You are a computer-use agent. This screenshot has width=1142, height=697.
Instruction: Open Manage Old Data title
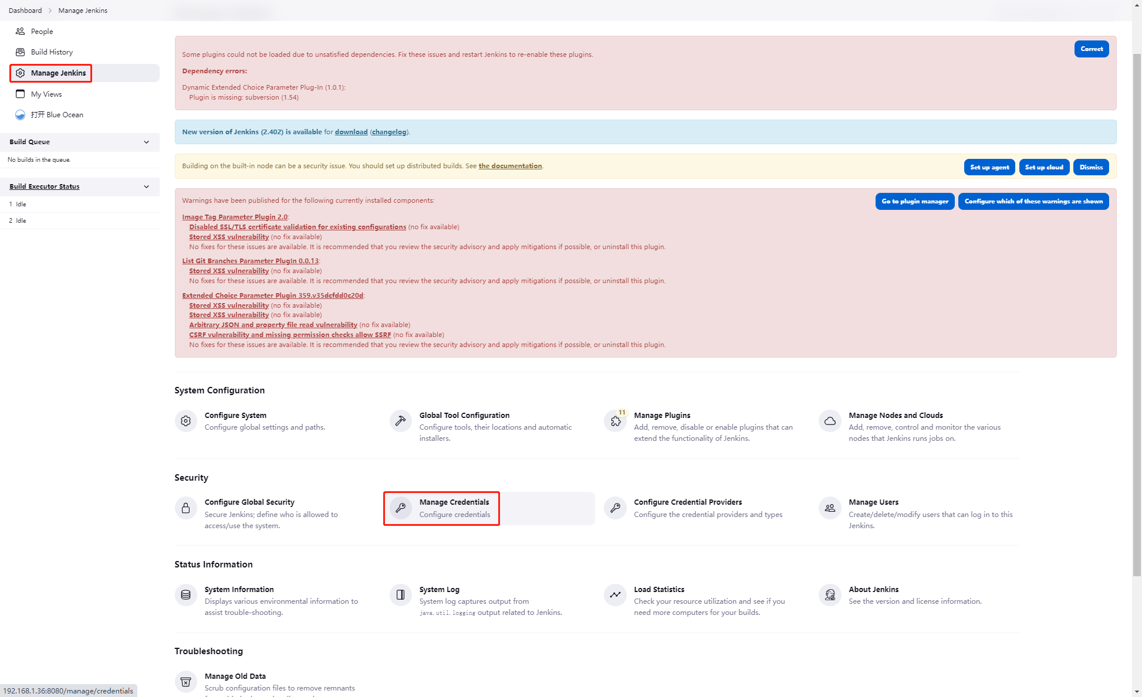[x=235, y=676]
